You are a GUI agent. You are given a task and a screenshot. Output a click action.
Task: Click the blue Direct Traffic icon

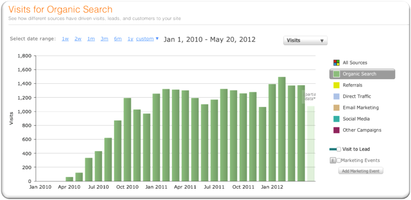click(x=336, y=96)
